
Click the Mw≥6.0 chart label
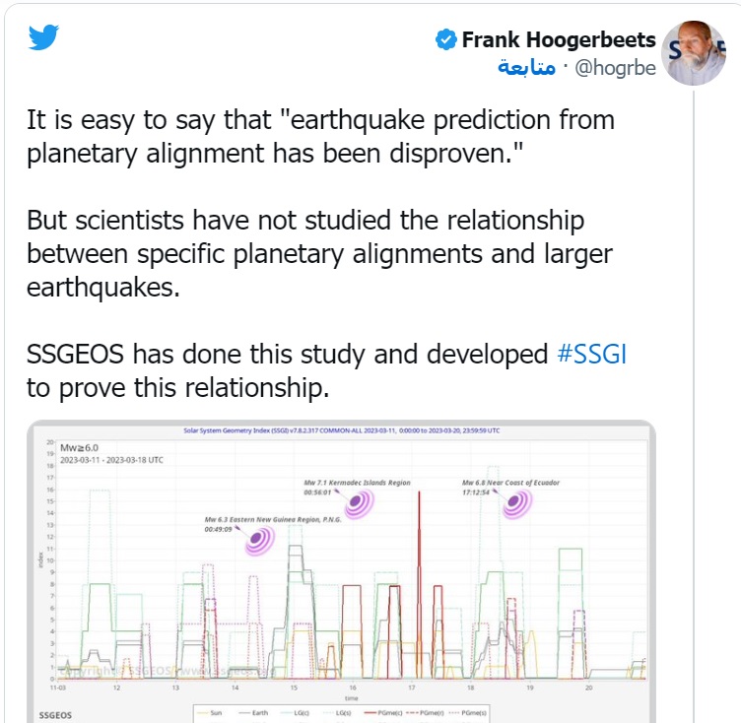pyautogui.click(x=82, y=446)
